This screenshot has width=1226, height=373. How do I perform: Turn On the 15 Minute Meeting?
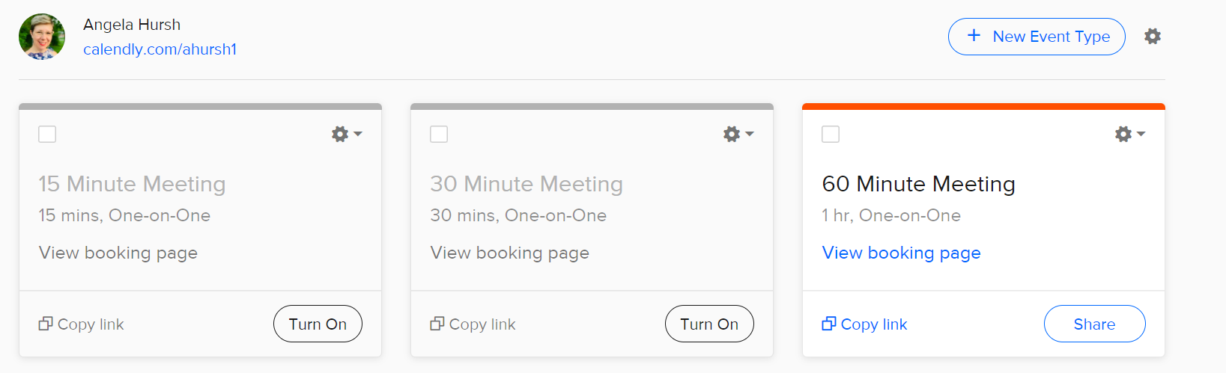318,324
